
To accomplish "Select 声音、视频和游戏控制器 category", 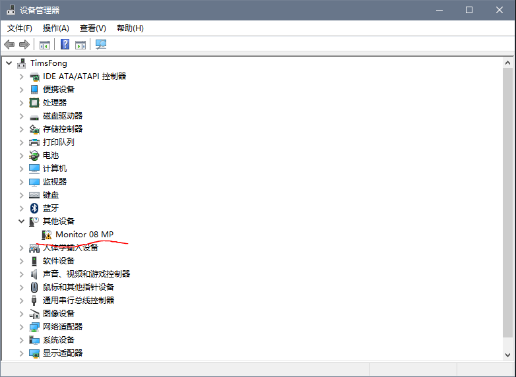I will point(86,274).
